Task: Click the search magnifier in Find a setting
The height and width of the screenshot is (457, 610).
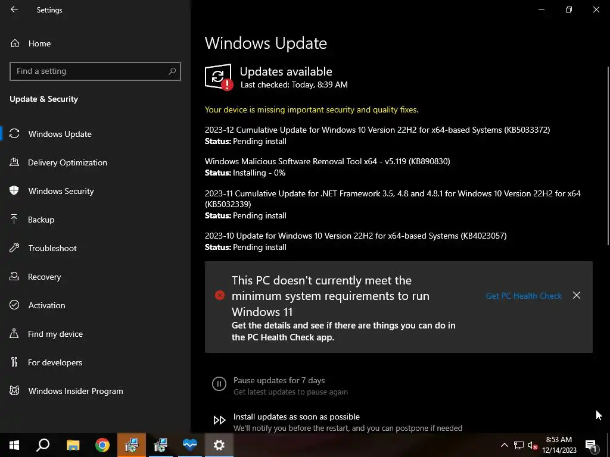Action: tap(172, 71)
